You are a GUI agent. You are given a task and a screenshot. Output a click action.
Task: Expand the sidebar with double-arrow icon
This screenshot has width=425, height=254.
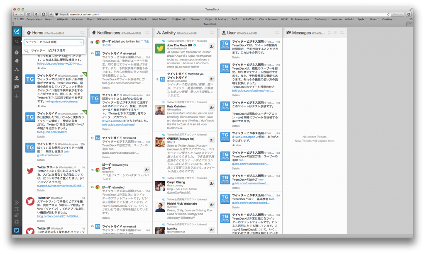pyautogui.click(x=17, y=202)
